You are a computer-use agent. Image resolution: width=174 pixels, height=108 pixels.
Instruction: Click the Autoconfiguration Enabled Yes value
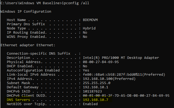86,70
